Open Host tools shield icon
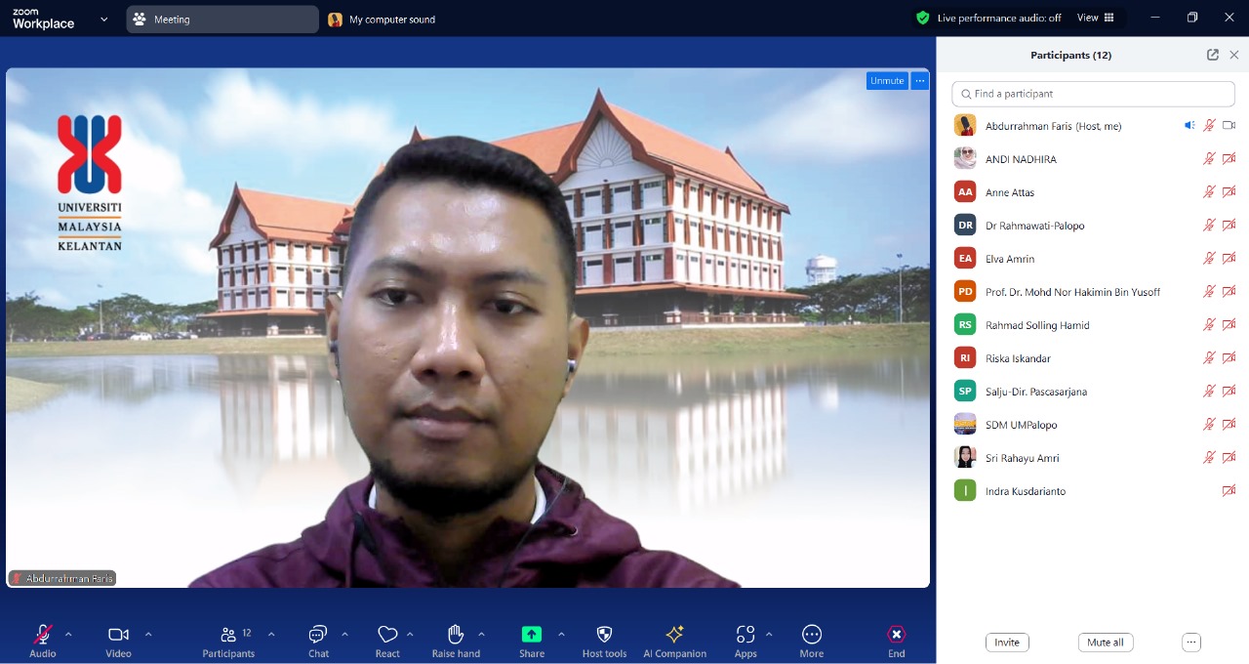This screenshot has width=1249, height=664. (604, 635)
